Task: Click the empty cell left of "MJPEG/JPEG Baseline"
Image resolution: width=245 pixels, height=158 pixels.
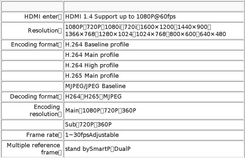Action: point(32,86)
